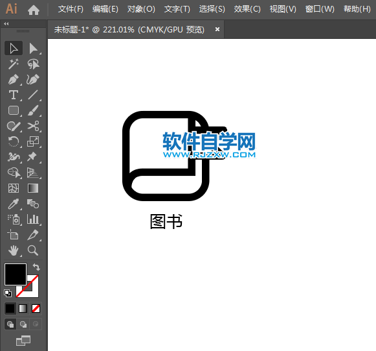The width and height of the screenshot is (376, 351).
Task: Change Screen Mode button
Action: pos(23,341)
